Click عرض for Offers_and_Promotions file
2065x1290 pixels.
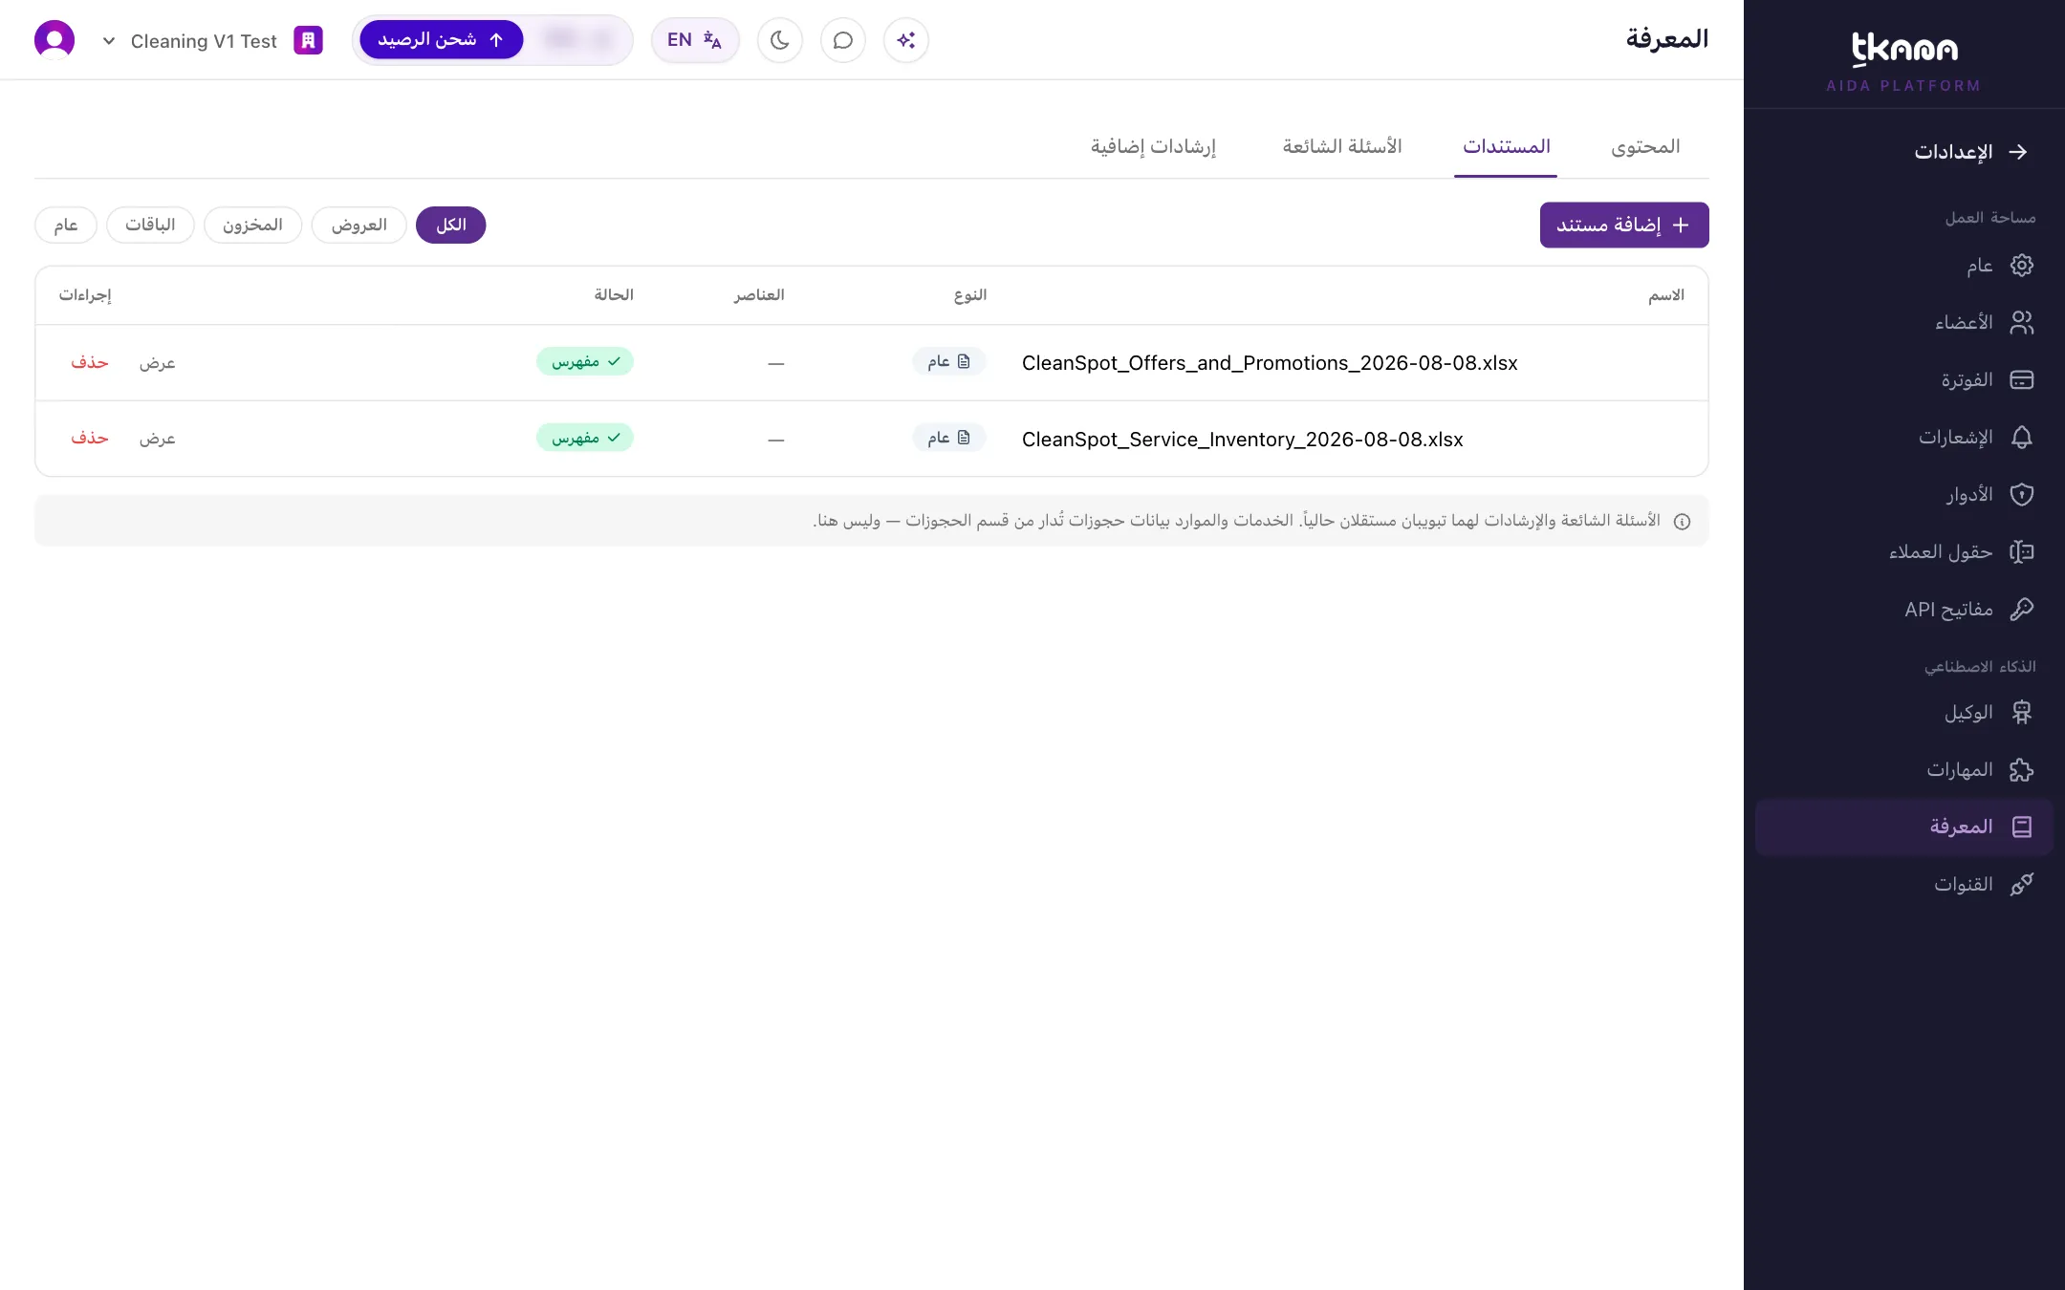click(x=158, y=363)
